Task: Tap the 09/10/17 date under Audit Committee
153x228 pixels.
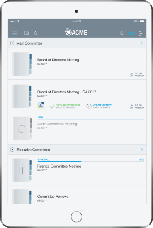Action: [x=42, y=128]
